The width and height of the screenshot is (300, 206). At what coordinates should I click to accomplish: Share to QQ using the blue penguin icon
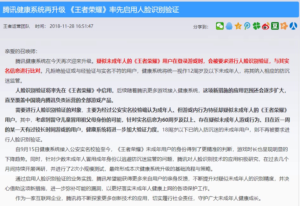[229, 26]
